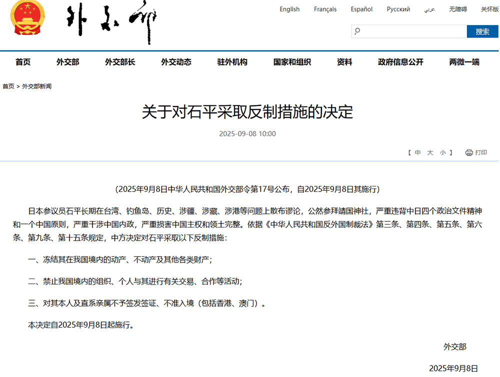Screen dimensions: 500x377
Task: Open the 外交部长 navigation menu
Action: click(x=120, y=62)
